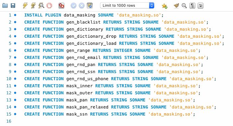Save snippet with the star plus icon
The image size is (233, 126).
[x=164, y=6]
